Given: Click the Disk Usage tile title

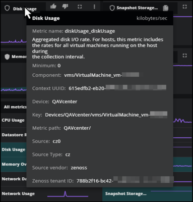Looking at the screenshot, I should (x=25, y=9).
